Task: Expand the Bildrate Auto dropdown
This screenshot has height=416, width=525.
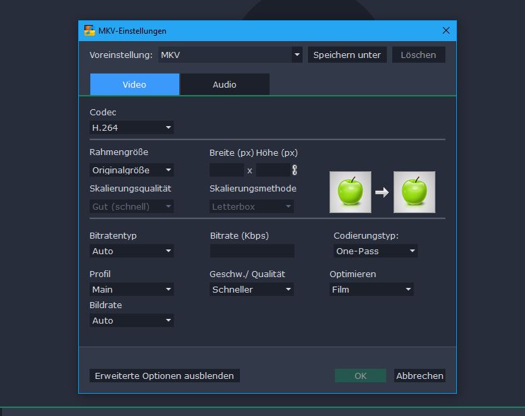Action: point(131,320)
